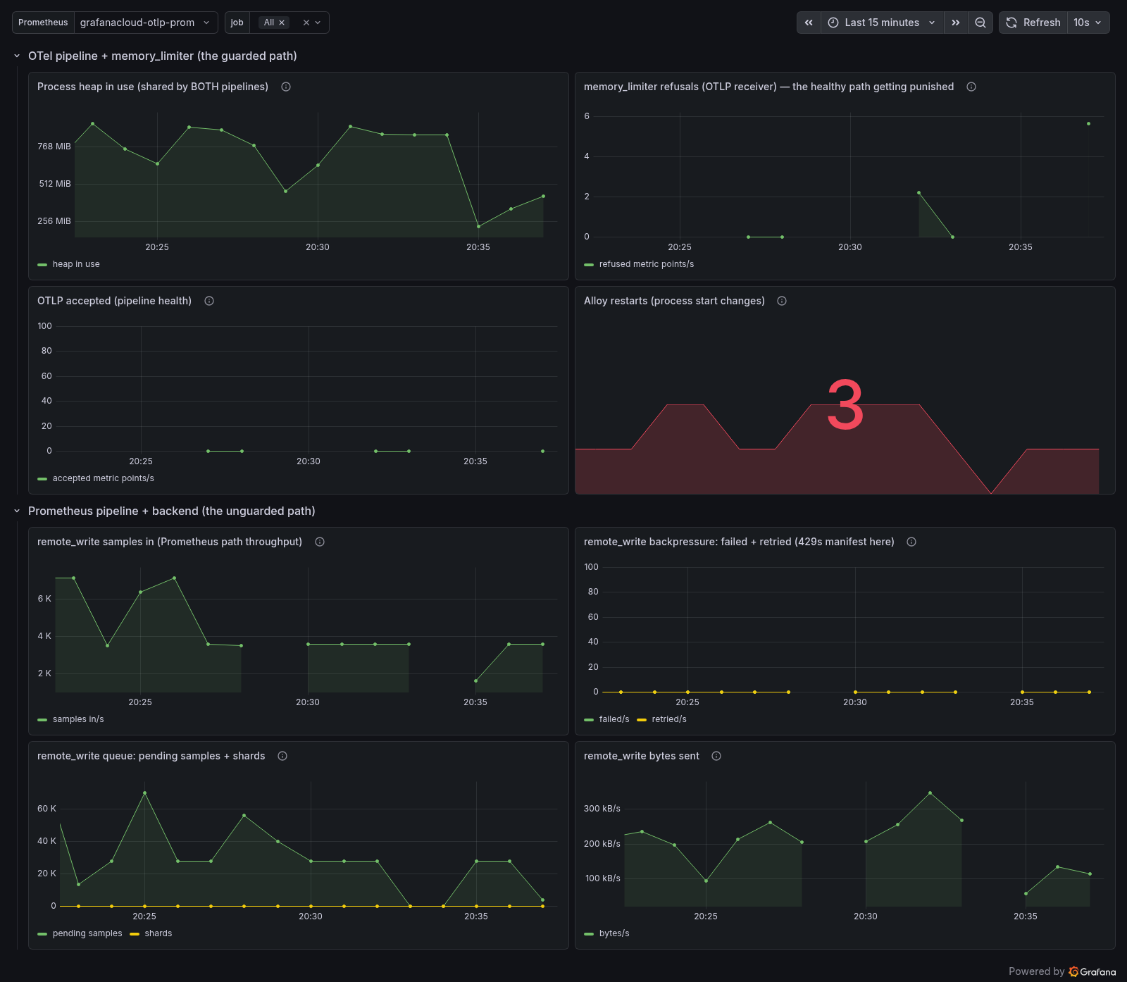Click the 300 kB/s axis label in bytes sent panel
Screen dimensions: 1127x982
pyautogui.click(x=602, y=809)
